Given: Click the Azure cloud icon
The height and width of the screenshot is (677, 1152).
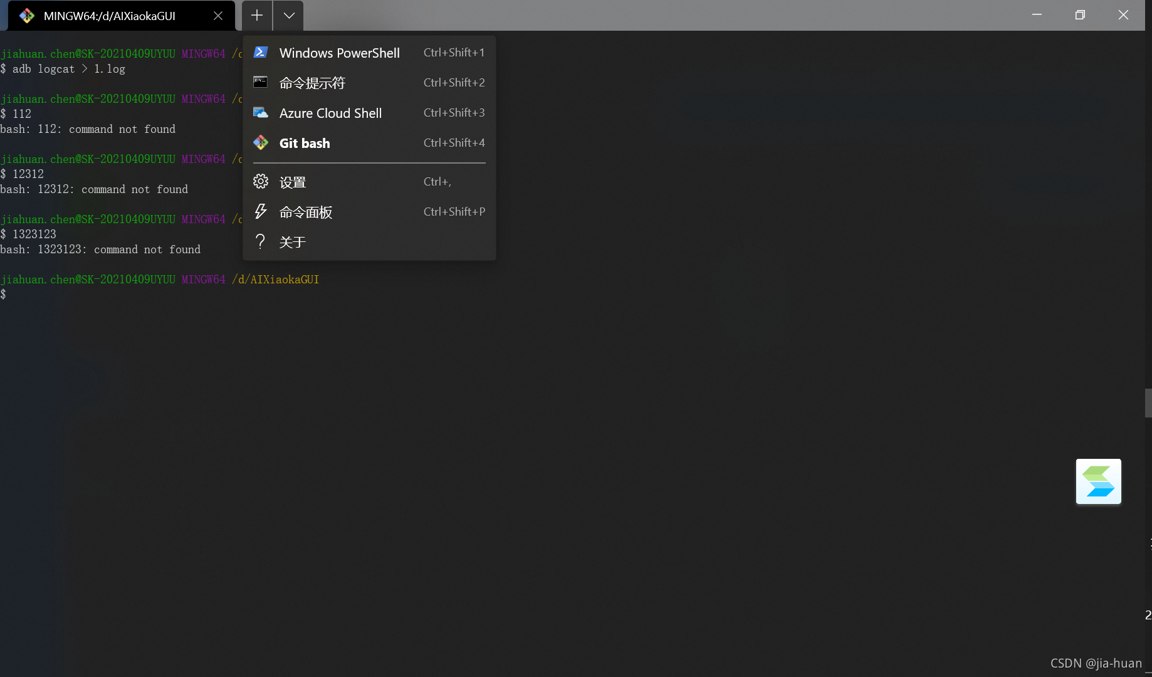Looking at the screenshot, I should 261,112.
